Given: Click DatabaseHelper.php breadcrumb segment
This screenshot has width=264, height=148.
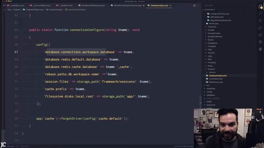Looking at the screenshot, I should [33, 10].
